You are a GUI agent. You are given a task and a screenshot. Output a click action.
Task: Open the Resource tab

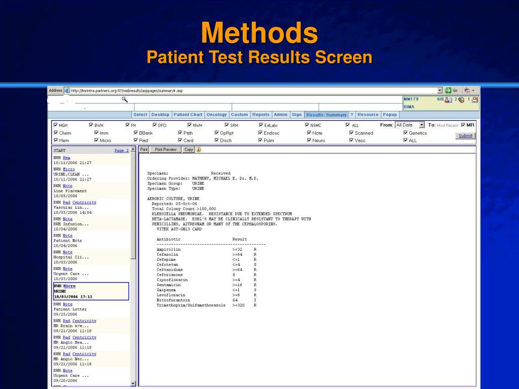368,114
